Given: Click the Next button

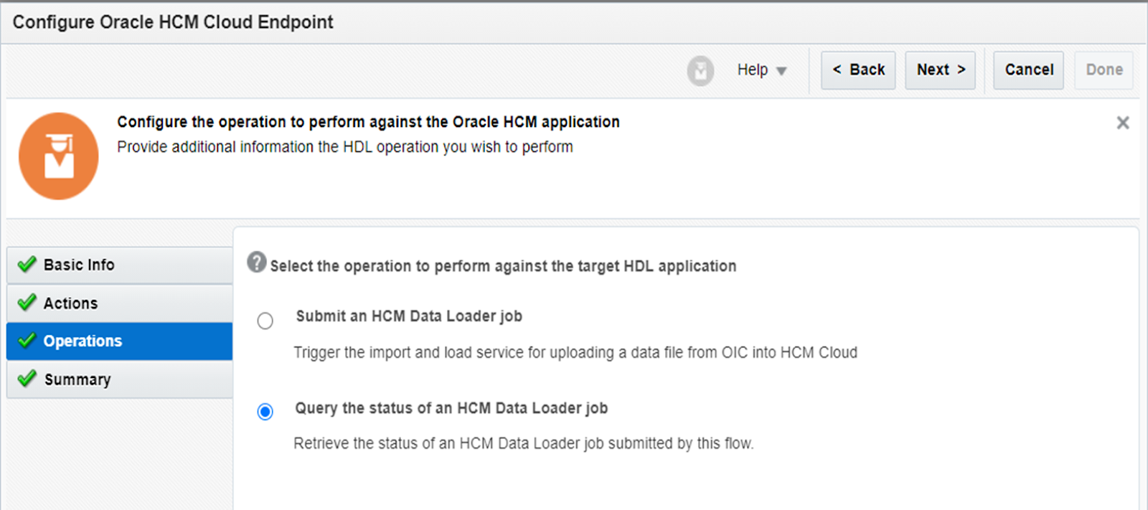Looking at the screenshot, I should pyautogui.click(x=940, y=70).
